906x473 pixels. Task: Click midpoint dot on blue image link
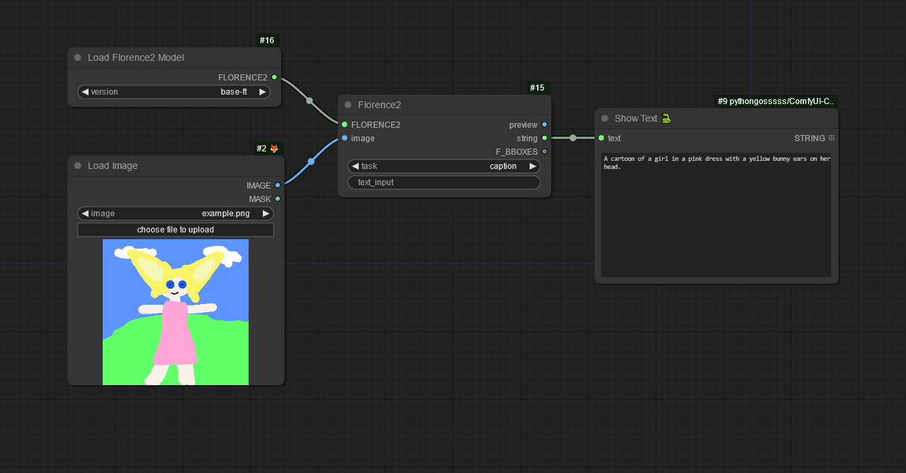[311, 161]
